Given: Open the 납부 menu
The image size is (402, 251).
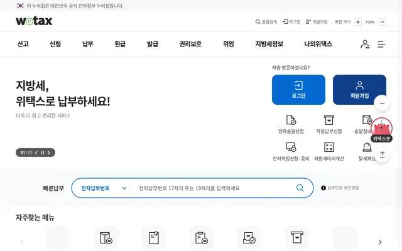Looking at the screenshot, I should click(x=88, y=44).
